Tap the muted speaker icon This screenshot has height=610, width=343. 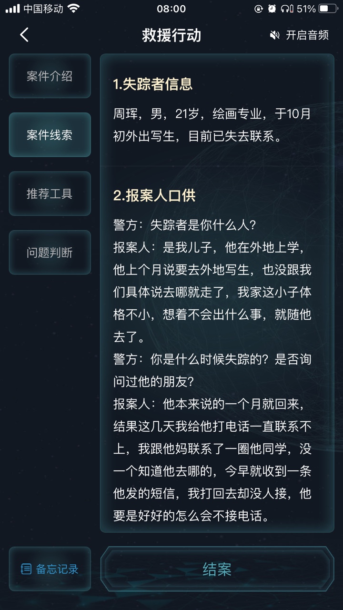click(274, 35)
